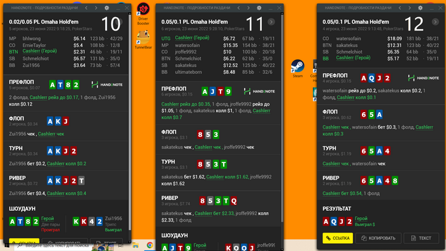Open settings gear in hand 11 window
This screenshot has height=251, width=446.
click(259, 8)
